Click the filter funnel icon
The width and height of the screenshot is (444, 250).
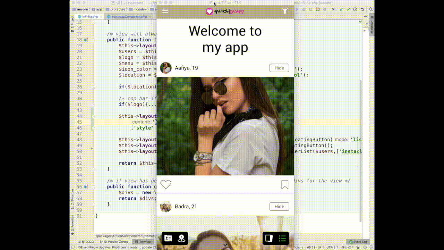pyautogui.click(x=285, y=11)
